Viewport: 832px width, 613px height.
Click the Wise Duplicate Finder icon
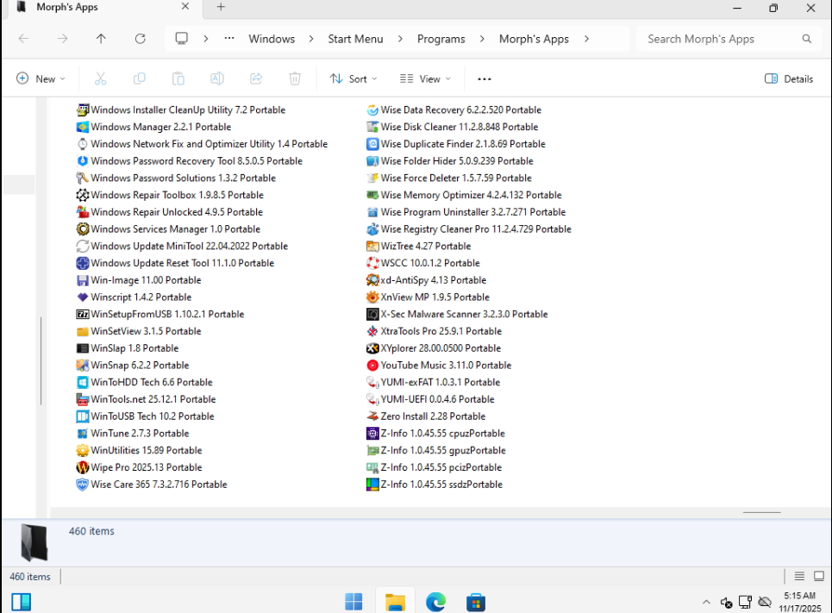372,144
